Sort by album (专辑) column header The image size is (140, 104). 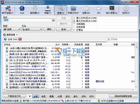(121, 44)
